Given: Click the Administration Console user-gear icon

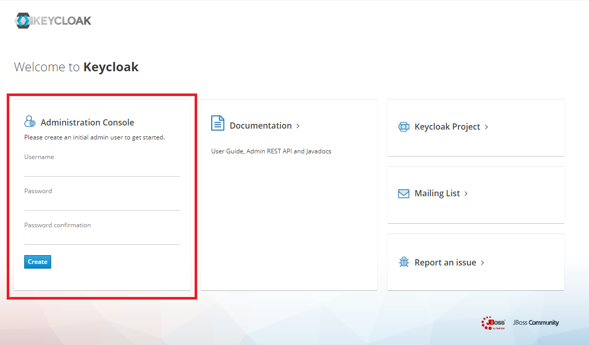Looking at the screenshot, I should pyautogui.click(x=30, y=121).
